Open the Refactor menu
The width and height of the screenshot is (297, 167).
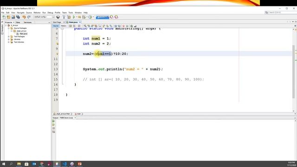pos(37,13)
